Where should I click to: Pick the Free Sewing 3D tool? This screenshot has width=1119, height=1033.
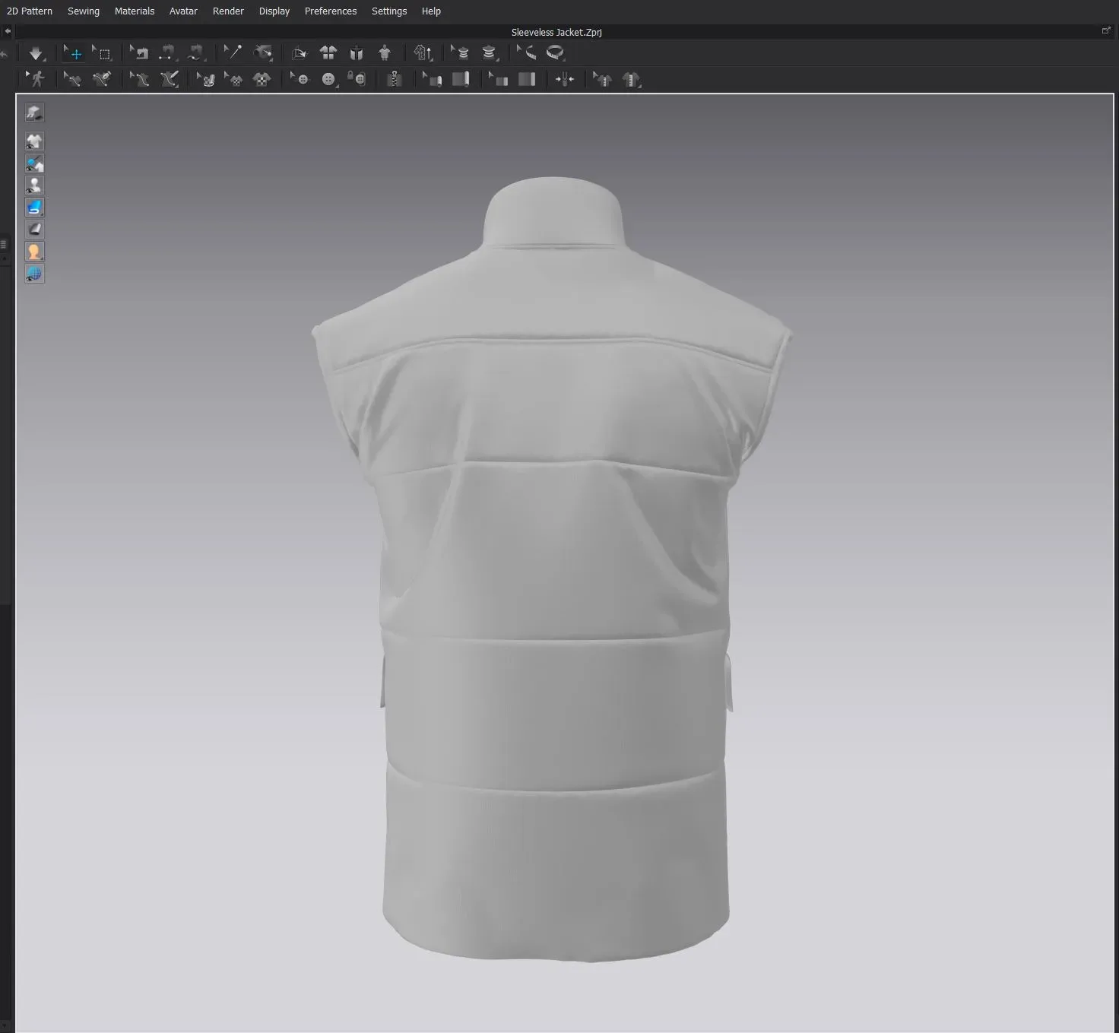(196, 53)
